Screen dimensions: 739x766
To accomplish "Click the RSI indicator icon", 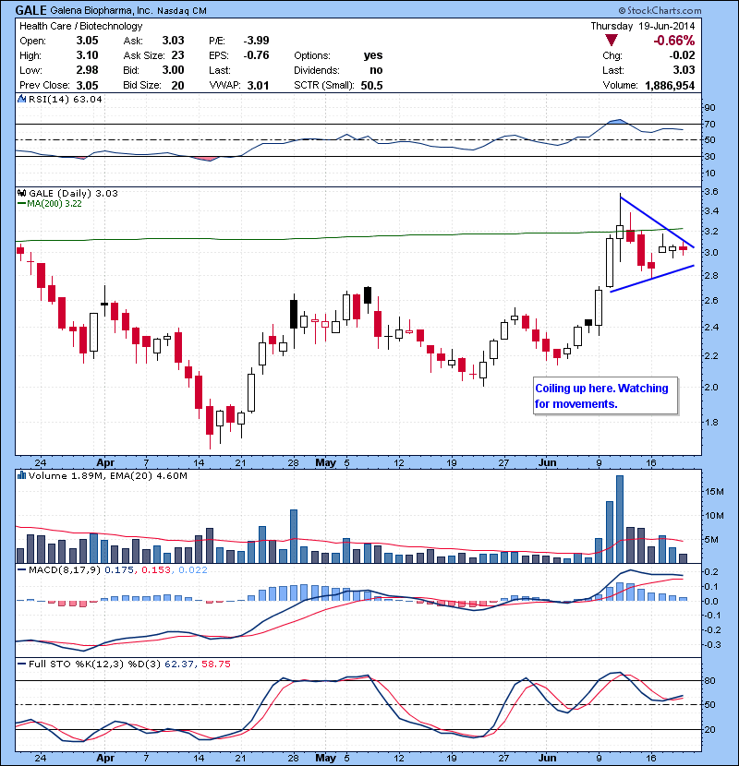I will (x=21, y=99).
